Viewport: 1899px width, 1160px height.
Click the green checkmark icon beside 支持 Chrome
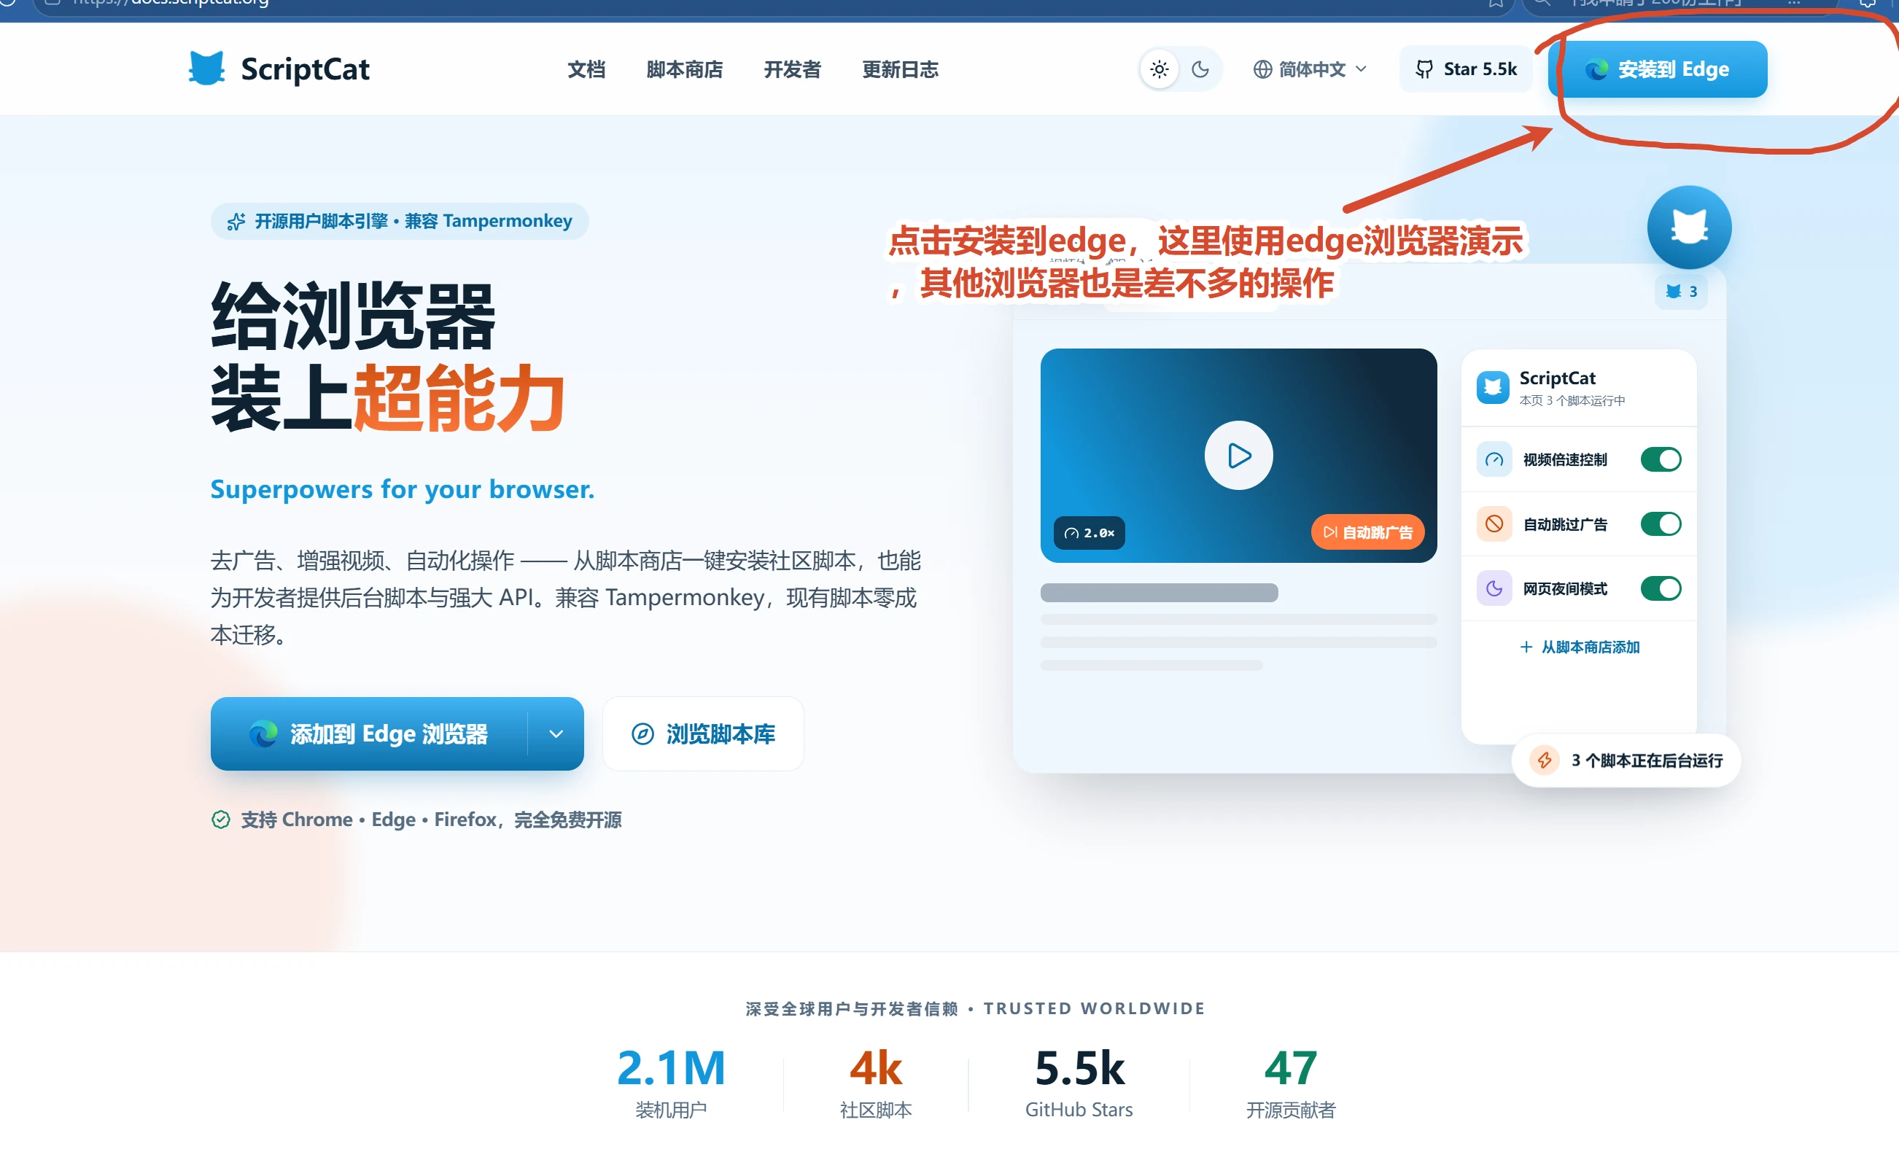[x=220, y=820]
